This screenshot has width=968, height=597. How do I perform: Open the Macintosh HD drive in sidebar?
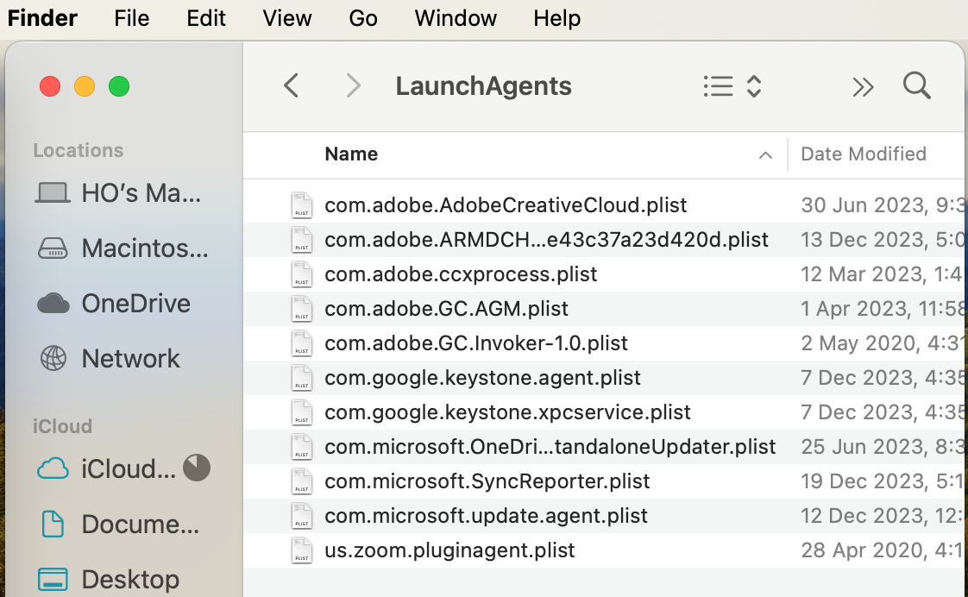point(53,248)
